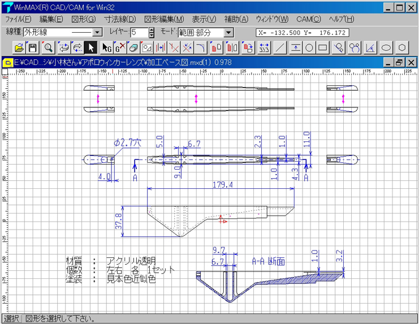Restore the inner drawing window

[399, 62]
